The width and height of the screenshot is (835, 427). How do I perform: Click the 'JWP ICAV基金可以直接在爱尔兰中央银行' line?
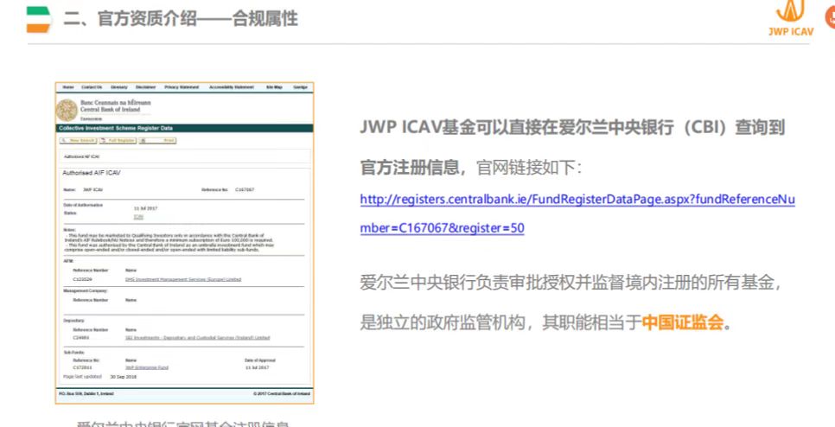(x=573, y=128)
